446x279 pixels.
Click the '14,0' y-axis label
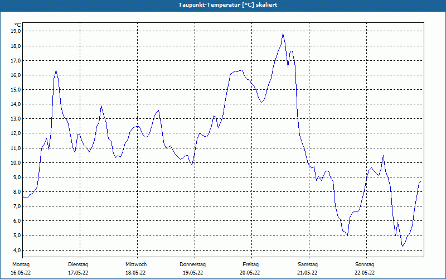[x=16, y=104]
